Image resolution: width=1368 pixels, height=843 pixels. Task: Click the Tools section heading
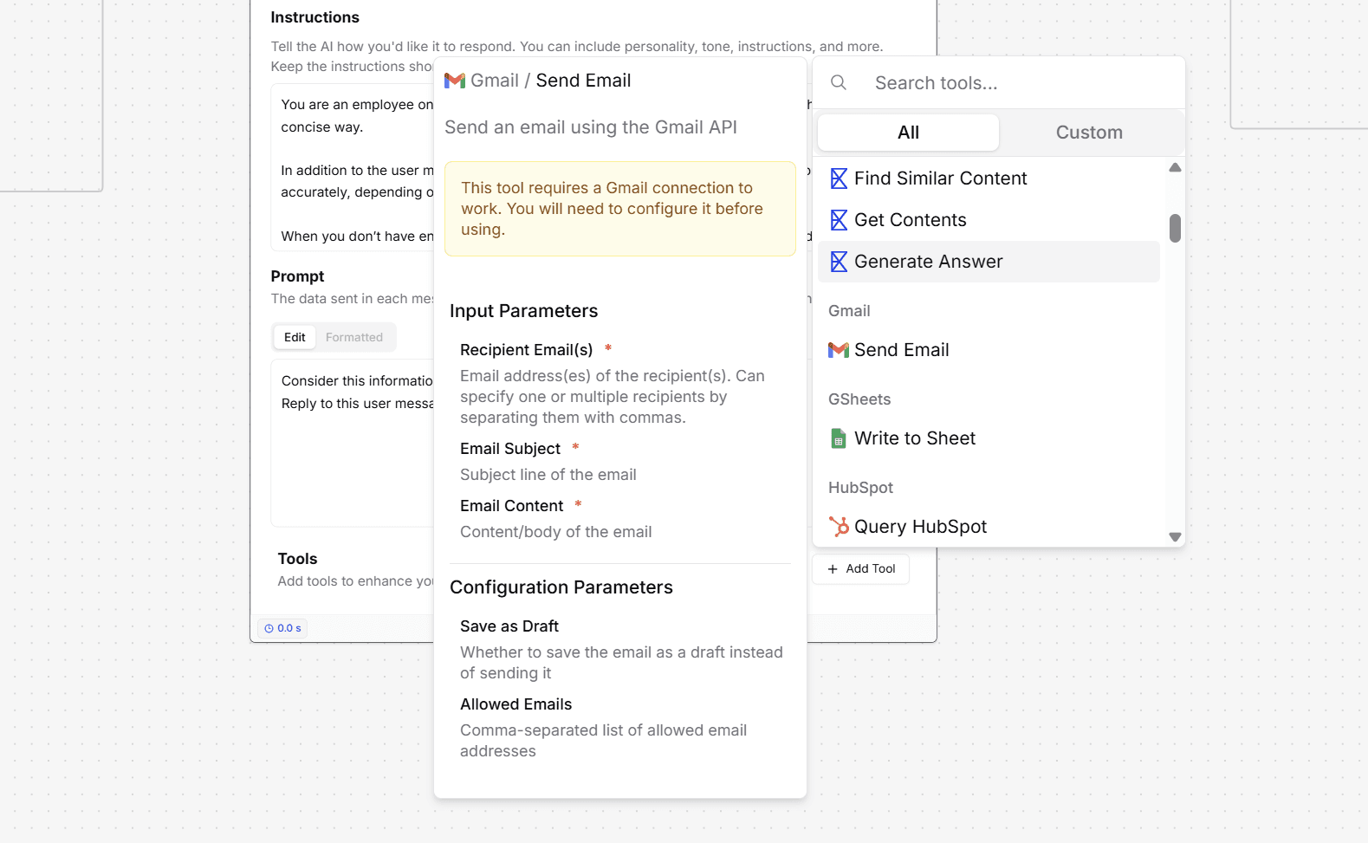(298, 559)
